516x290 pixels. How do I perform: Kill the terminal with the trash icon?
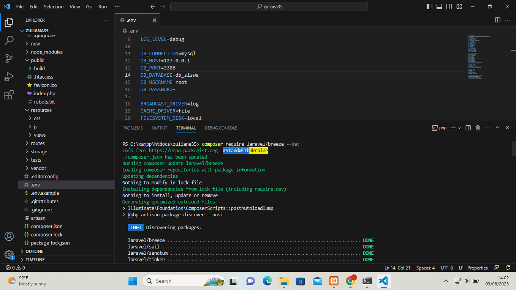(478, 128)
